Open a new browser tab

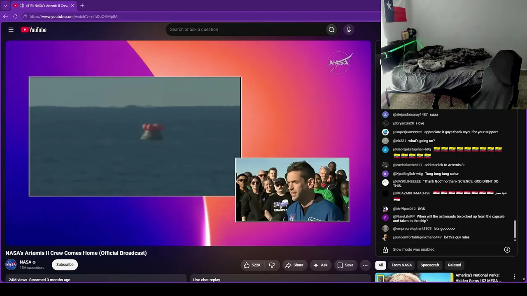pos(82,6)
